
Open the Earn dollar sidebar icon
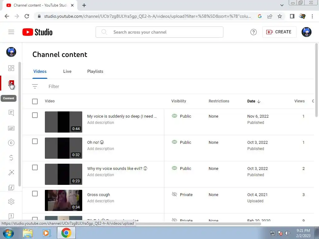point(11,158)
